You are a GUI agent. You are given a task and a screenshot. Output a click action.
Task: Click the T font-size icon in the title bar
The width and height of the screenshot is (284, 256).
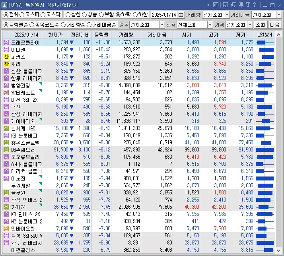[x=248, y=5]
